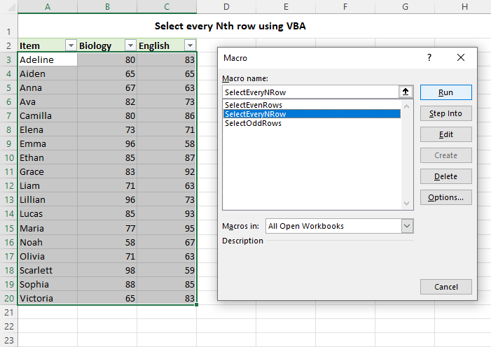491x347 pixels.
Task: Open the Item column filter dropdown
Action: coord(70,45)
